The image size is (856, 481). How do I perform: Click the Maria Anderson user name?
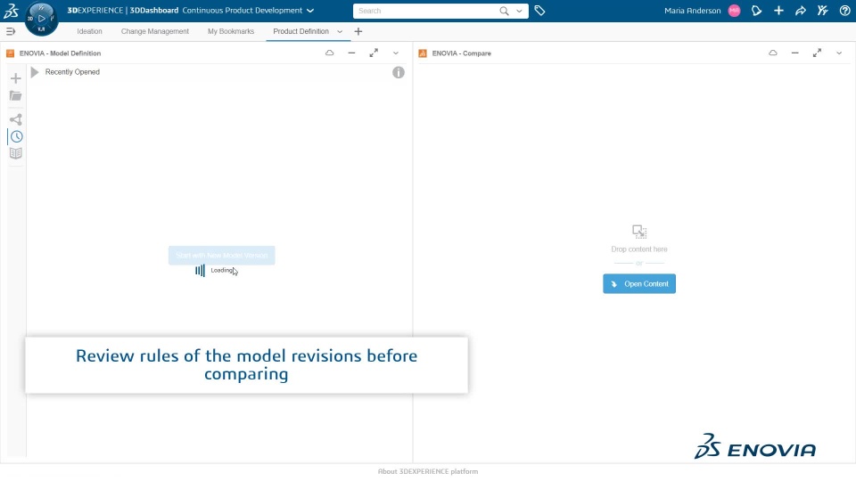tap(692, 11)
